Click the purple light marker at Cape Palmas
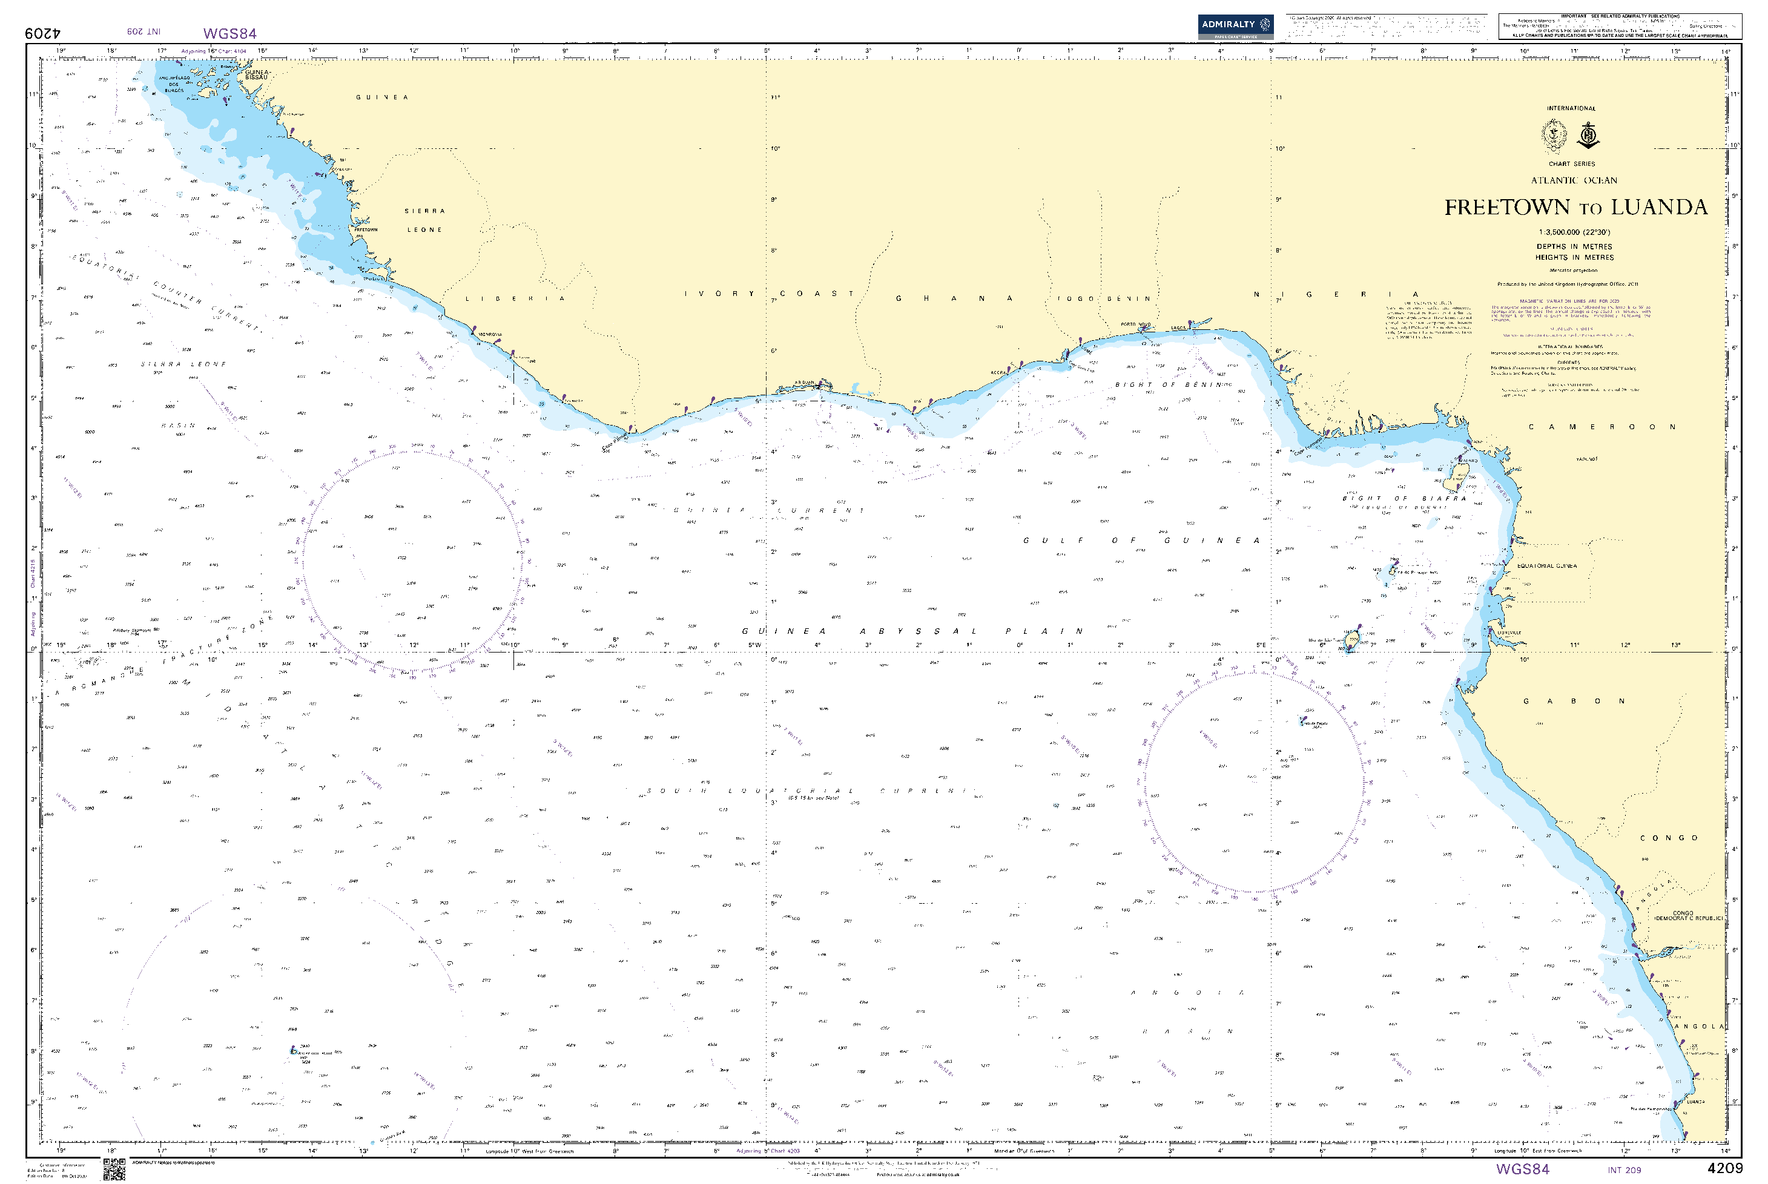 point(632,429)
